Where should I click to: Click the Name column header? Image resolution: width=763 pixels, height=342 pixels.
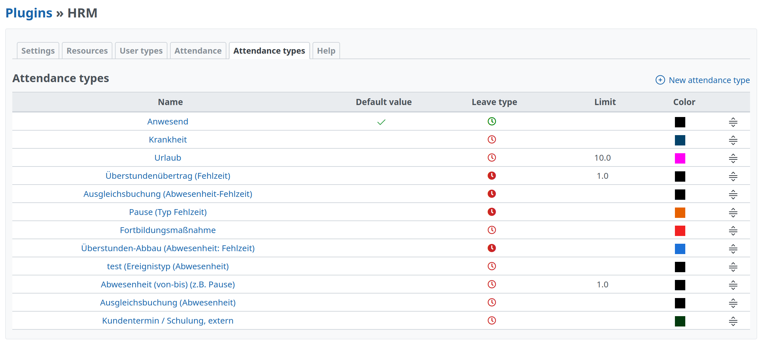click(170, 102)
